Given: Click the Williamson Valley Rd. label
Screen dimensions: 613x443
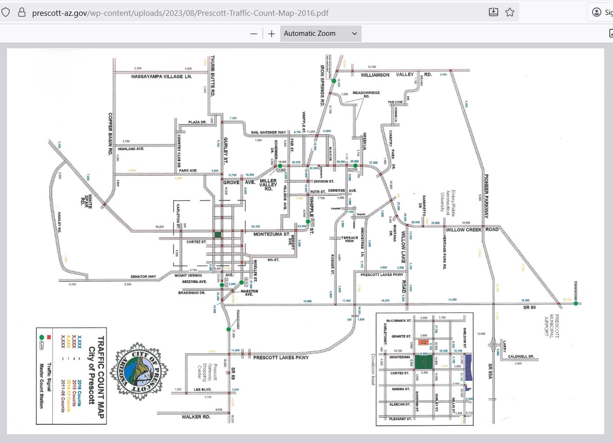Looking at the screenshot, I should 396,75.
